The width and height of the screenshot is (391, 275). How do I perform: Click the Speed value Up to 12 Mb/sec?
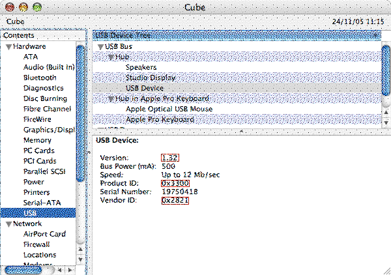191,175
